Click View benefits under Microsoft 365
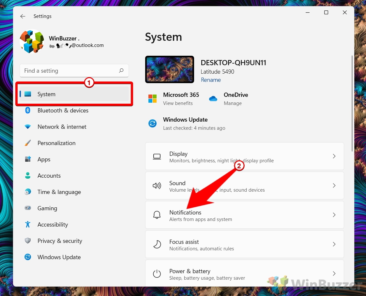This screenshot has width=366, height=296. [x=178, y=103]
